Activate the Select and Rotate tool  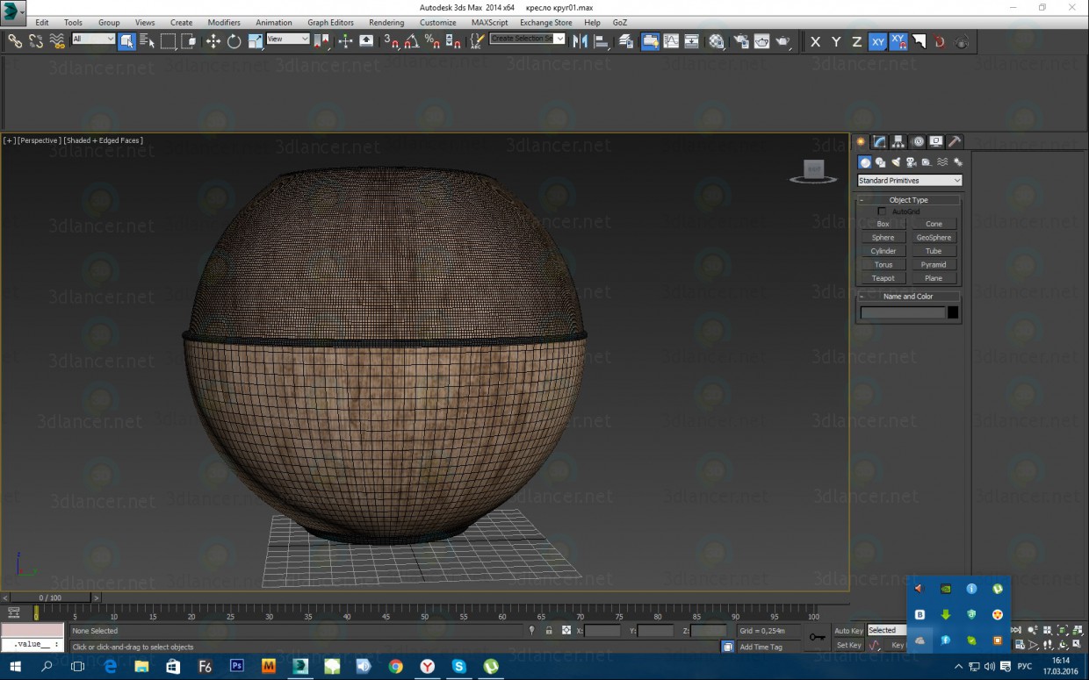[234, 40]
